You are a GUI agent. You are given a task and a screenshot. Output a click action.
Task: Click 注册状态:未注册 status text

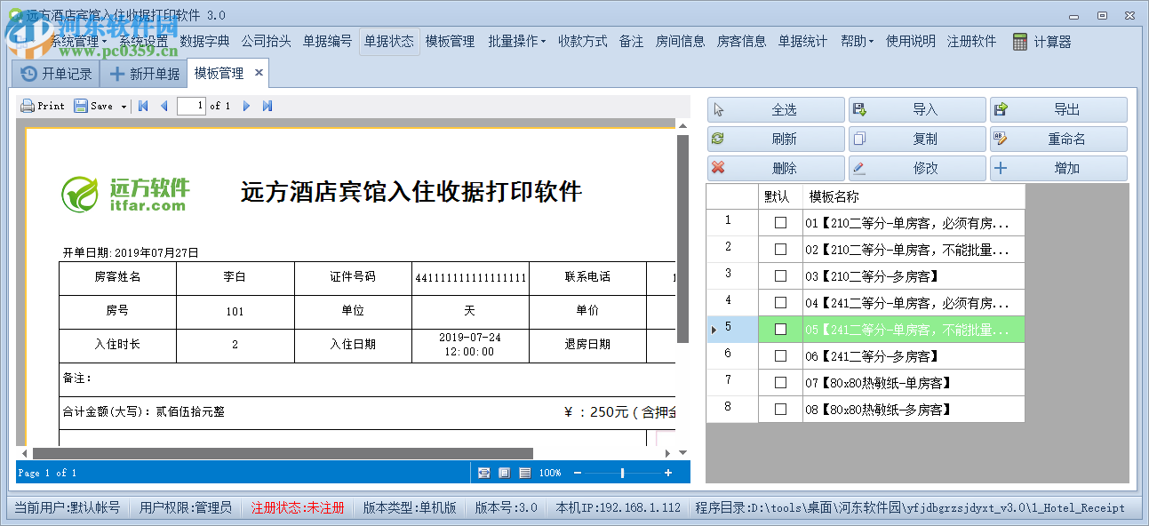pos(297,508)
